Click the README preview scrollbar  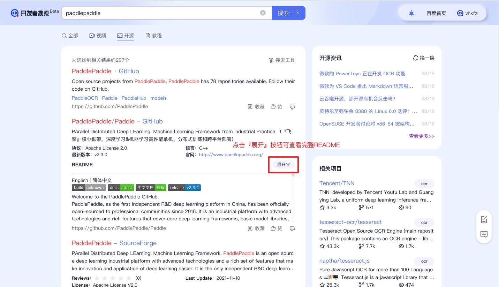pos(293,198)
